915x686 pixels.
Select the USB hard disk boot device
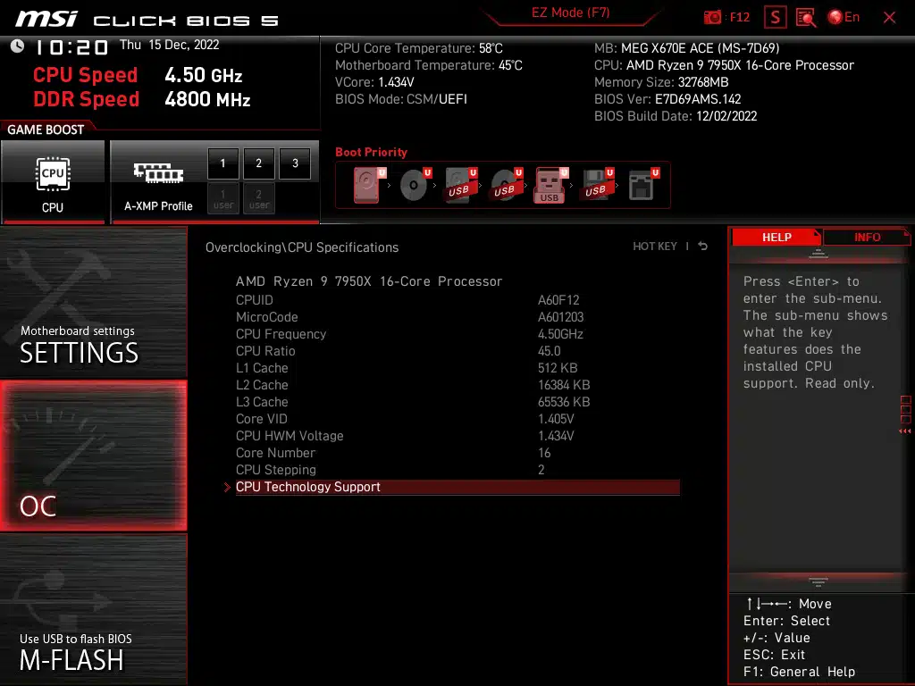(x=461, y=185)
